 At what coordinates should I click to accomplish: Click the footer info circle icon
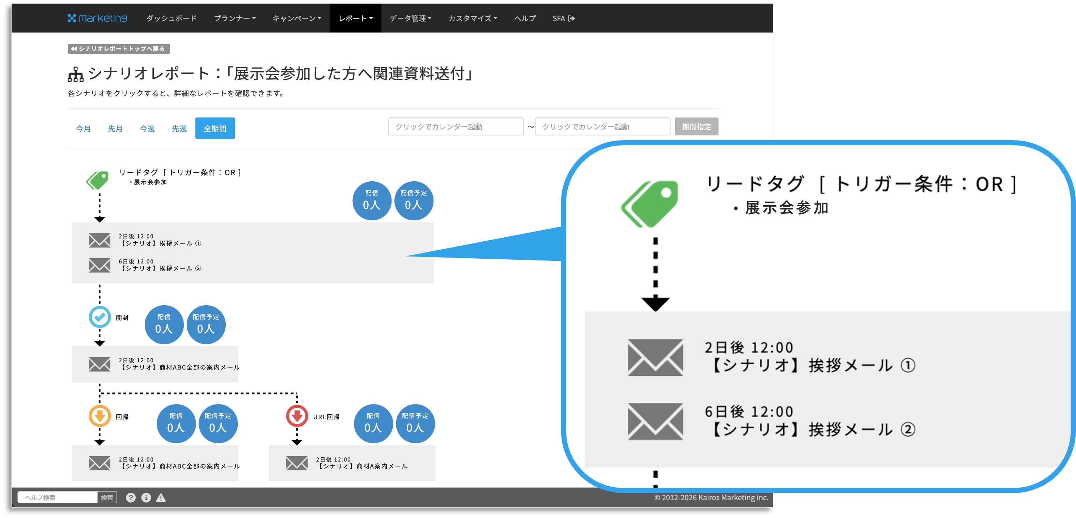coord(146,497)
